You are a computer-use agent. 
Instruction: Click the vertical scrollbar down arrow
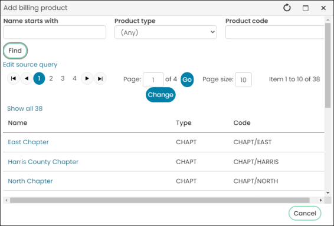(328, 193)
